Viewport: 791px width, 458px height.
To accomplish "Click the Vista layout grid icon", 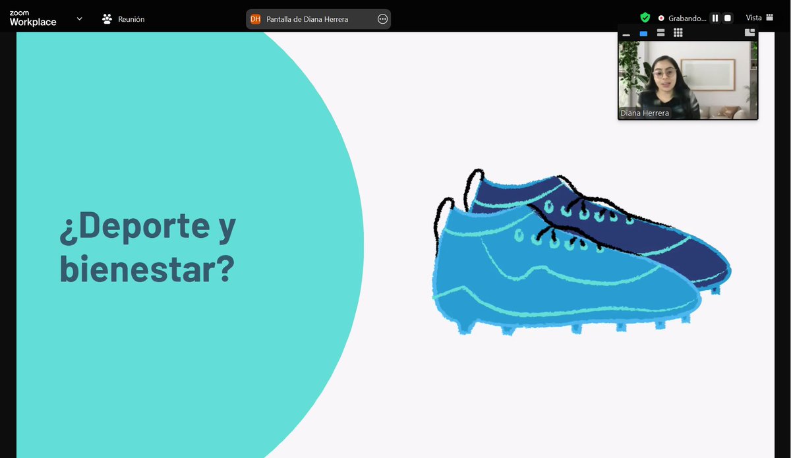I will (x=769, y=18).
